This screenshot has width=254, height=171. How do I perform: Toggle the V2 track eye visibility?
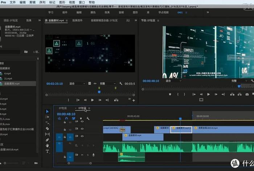[82, 128]
